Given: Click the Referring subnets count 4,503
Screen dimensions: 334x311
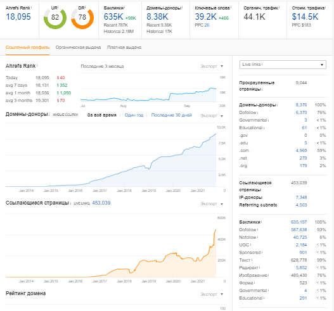Looking at the screenshot, I should [301, 205].
